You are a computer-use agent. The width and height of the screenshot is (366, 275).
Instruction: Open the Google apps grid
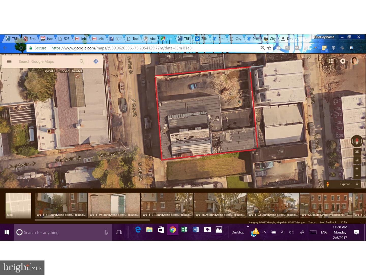tap(331, 61)
